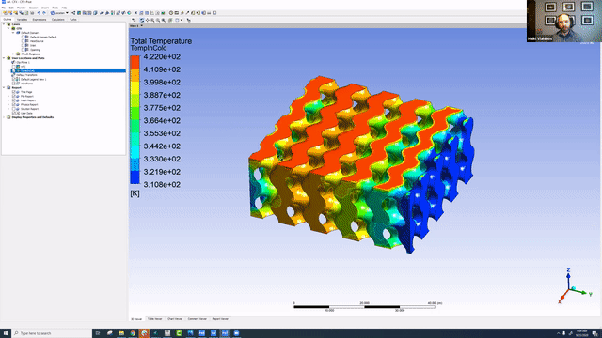Screen dimensions: 602x338
Task: Click the Redo arrow in the toolbar
Action: [44, 13]
